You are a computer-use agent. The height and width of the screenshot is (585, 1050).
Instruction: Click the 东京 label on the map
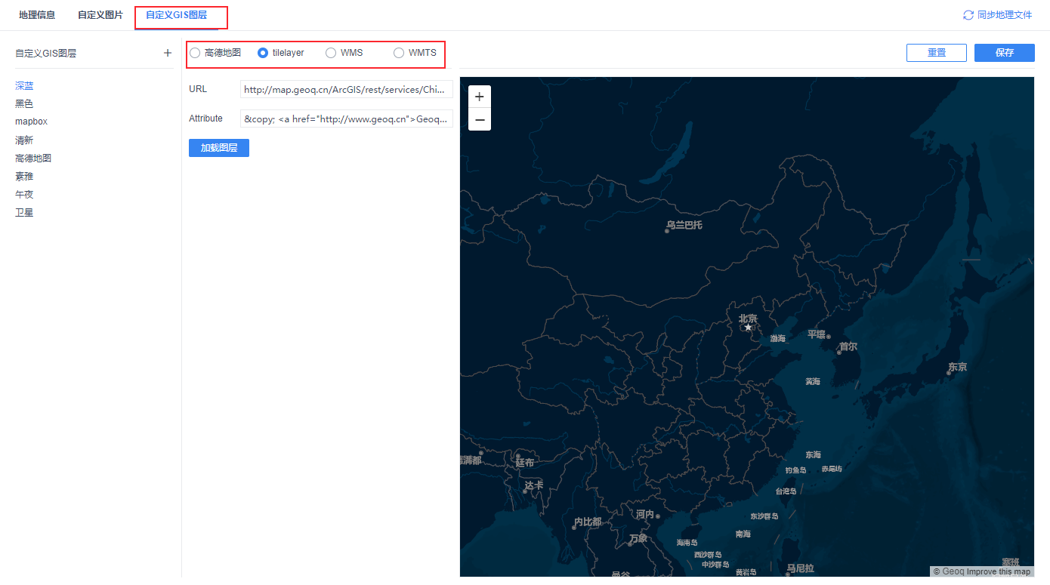[957, 367]
